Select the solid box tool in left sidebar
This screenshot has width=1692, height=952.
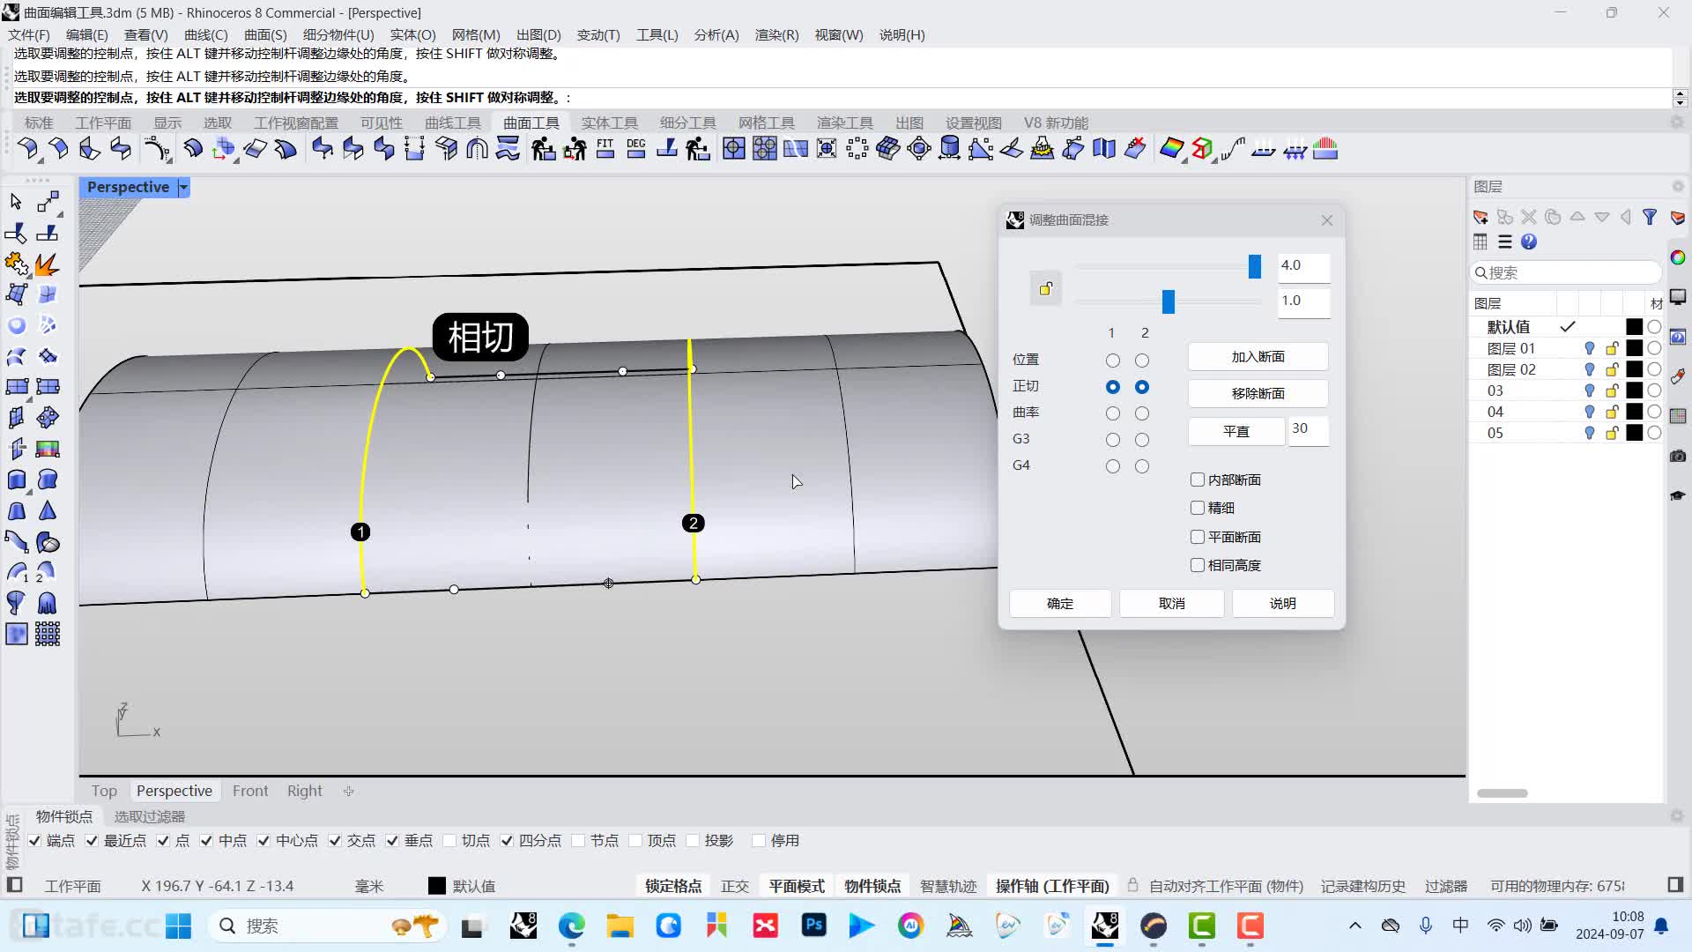pyautogui.click(x=16, y=480)
